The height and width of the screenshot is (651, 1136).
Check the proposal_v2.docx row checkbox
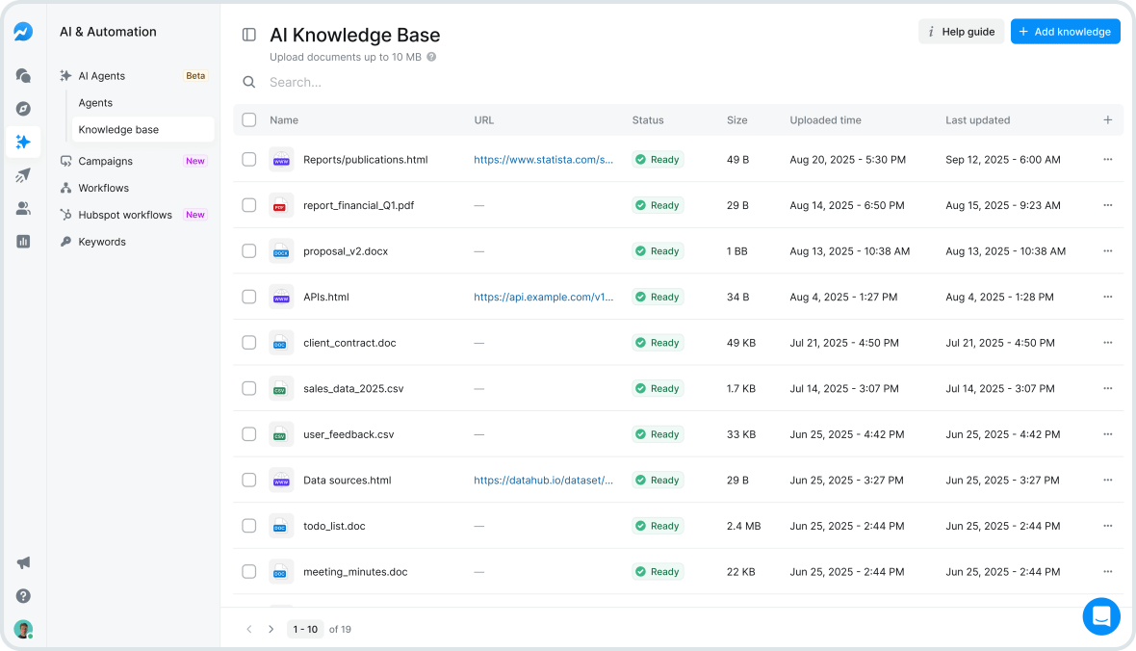coord(249,250)
